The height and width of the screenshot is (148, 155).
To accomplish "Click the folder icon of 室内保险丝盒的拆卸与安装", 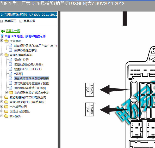I will (11, 92).
